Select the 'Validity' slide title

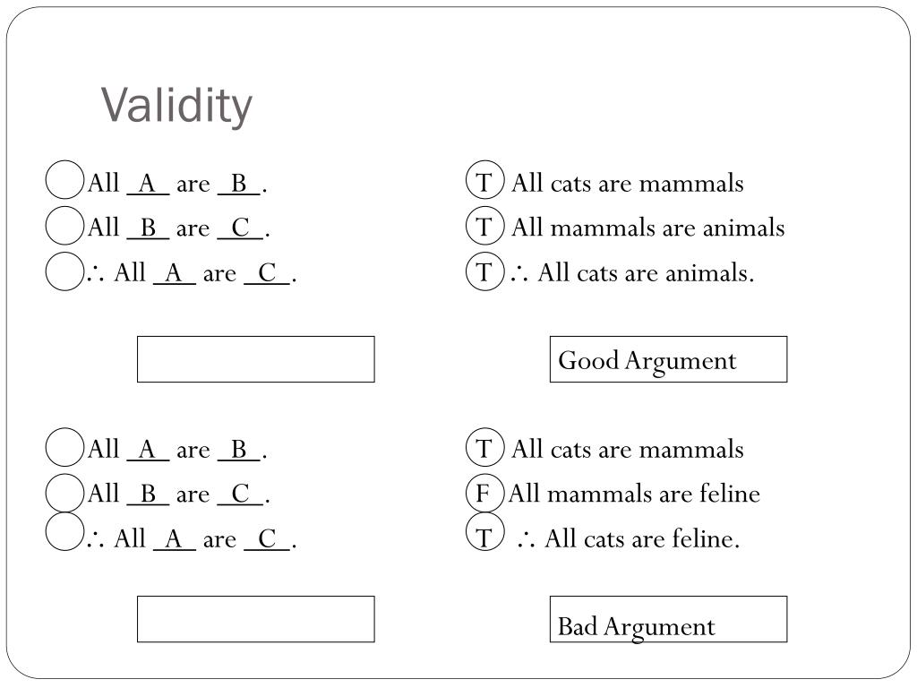176,106
